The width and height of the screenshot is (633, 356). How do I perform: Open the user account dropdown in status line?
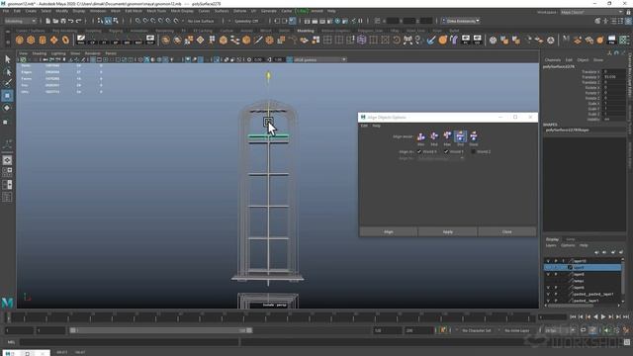pyautogui.click(x=460, y=21)
